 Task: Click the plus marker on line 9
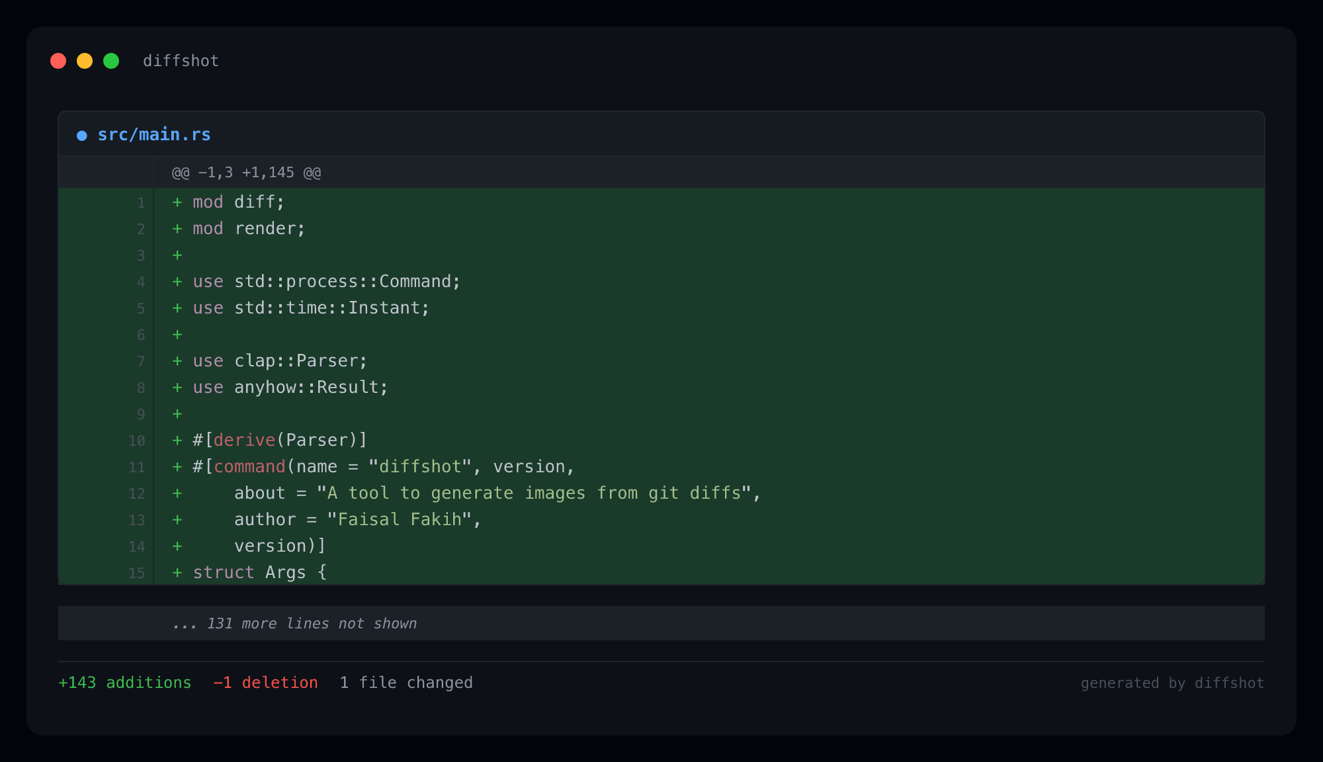pos(177,414)
